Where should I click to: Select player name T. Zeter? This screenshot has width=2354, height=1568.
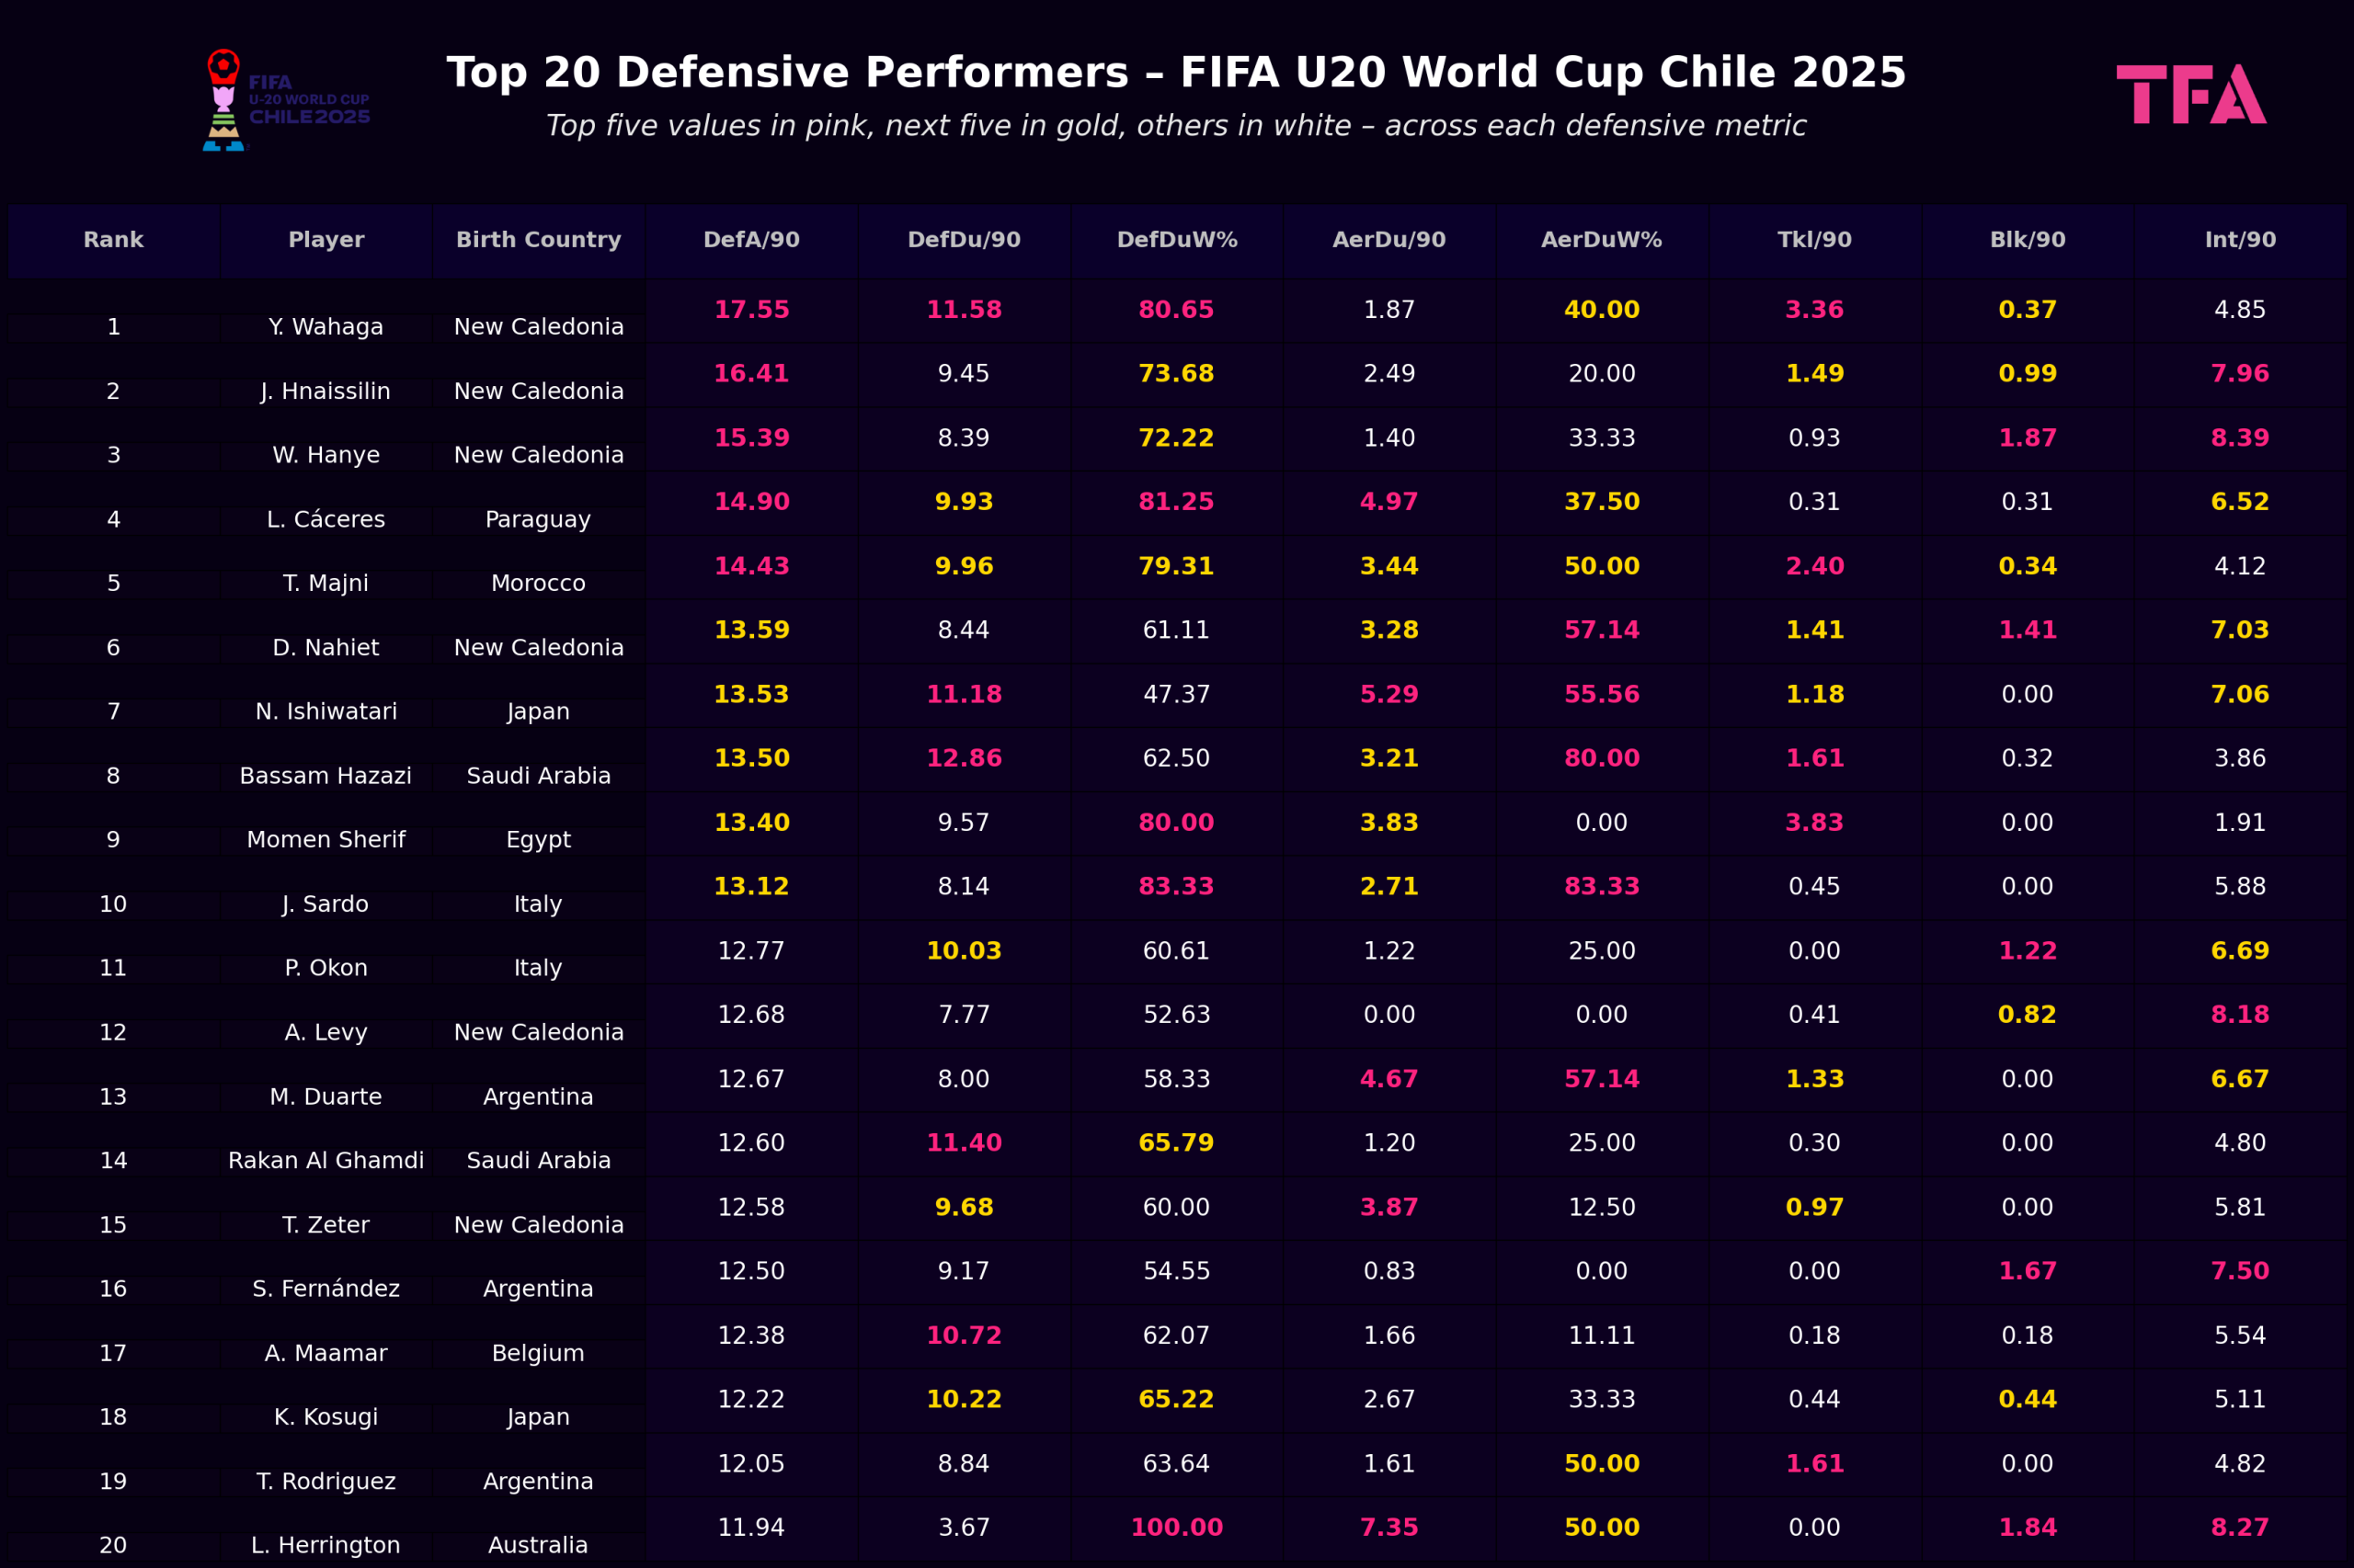[326, 1225]
